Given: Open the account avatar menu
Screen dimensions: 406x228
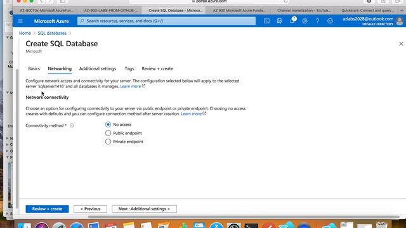Looking at the screenshot, I should (x=400, y=21).
